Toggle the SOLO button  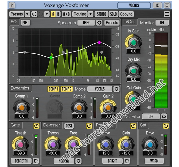(x=113, y=14)
